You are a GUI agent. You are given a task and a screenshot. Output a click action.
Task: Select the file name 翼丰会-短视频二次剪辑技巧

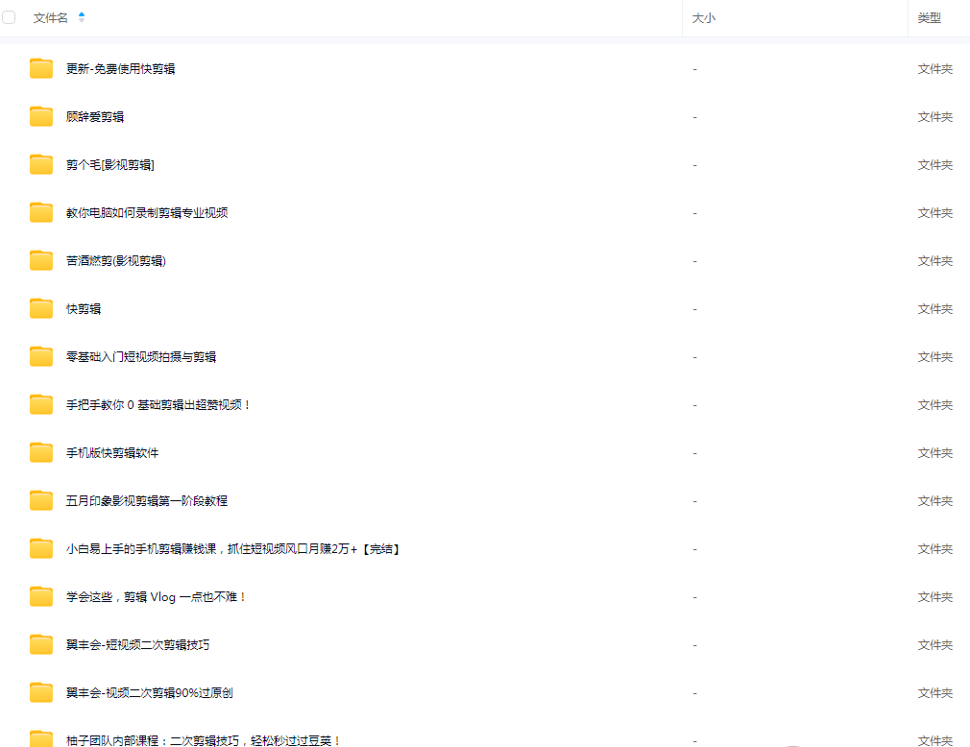[138, 645]
